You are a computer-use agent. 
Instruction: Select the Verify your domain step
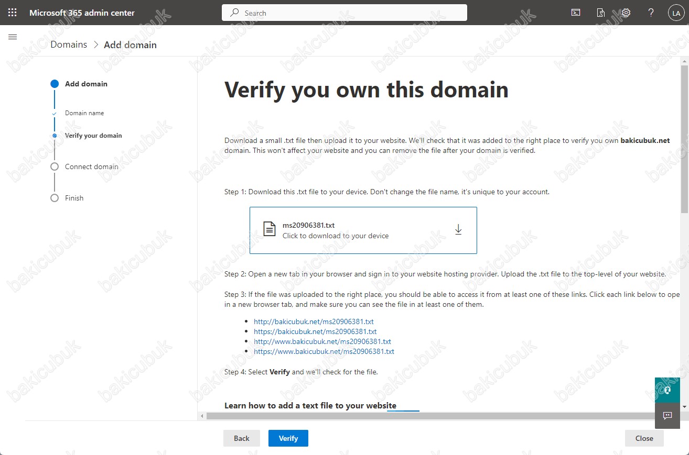coord(93,136)
